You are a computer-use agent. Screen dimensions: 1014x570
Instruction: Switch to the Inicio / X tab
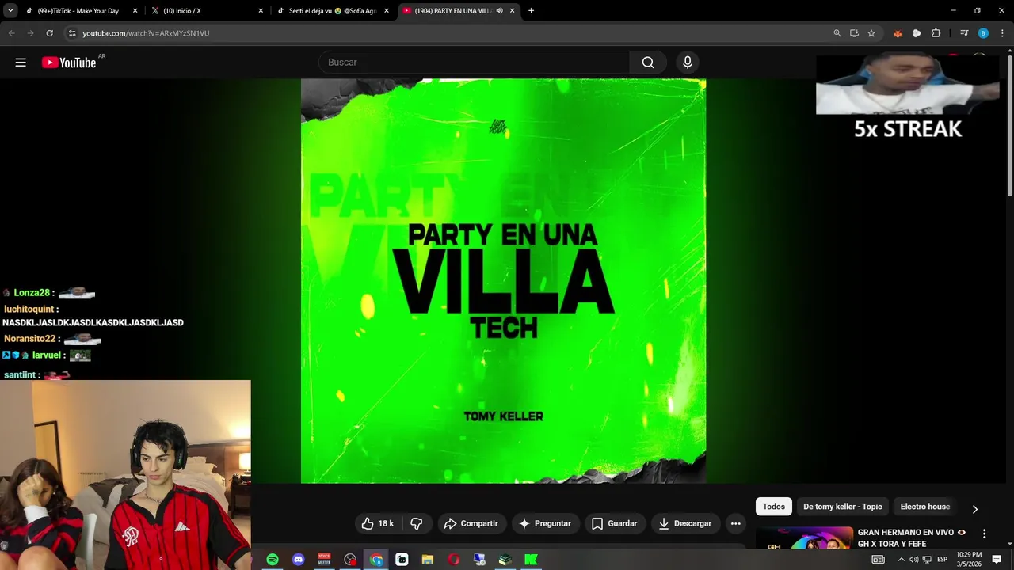coord(206,11)
